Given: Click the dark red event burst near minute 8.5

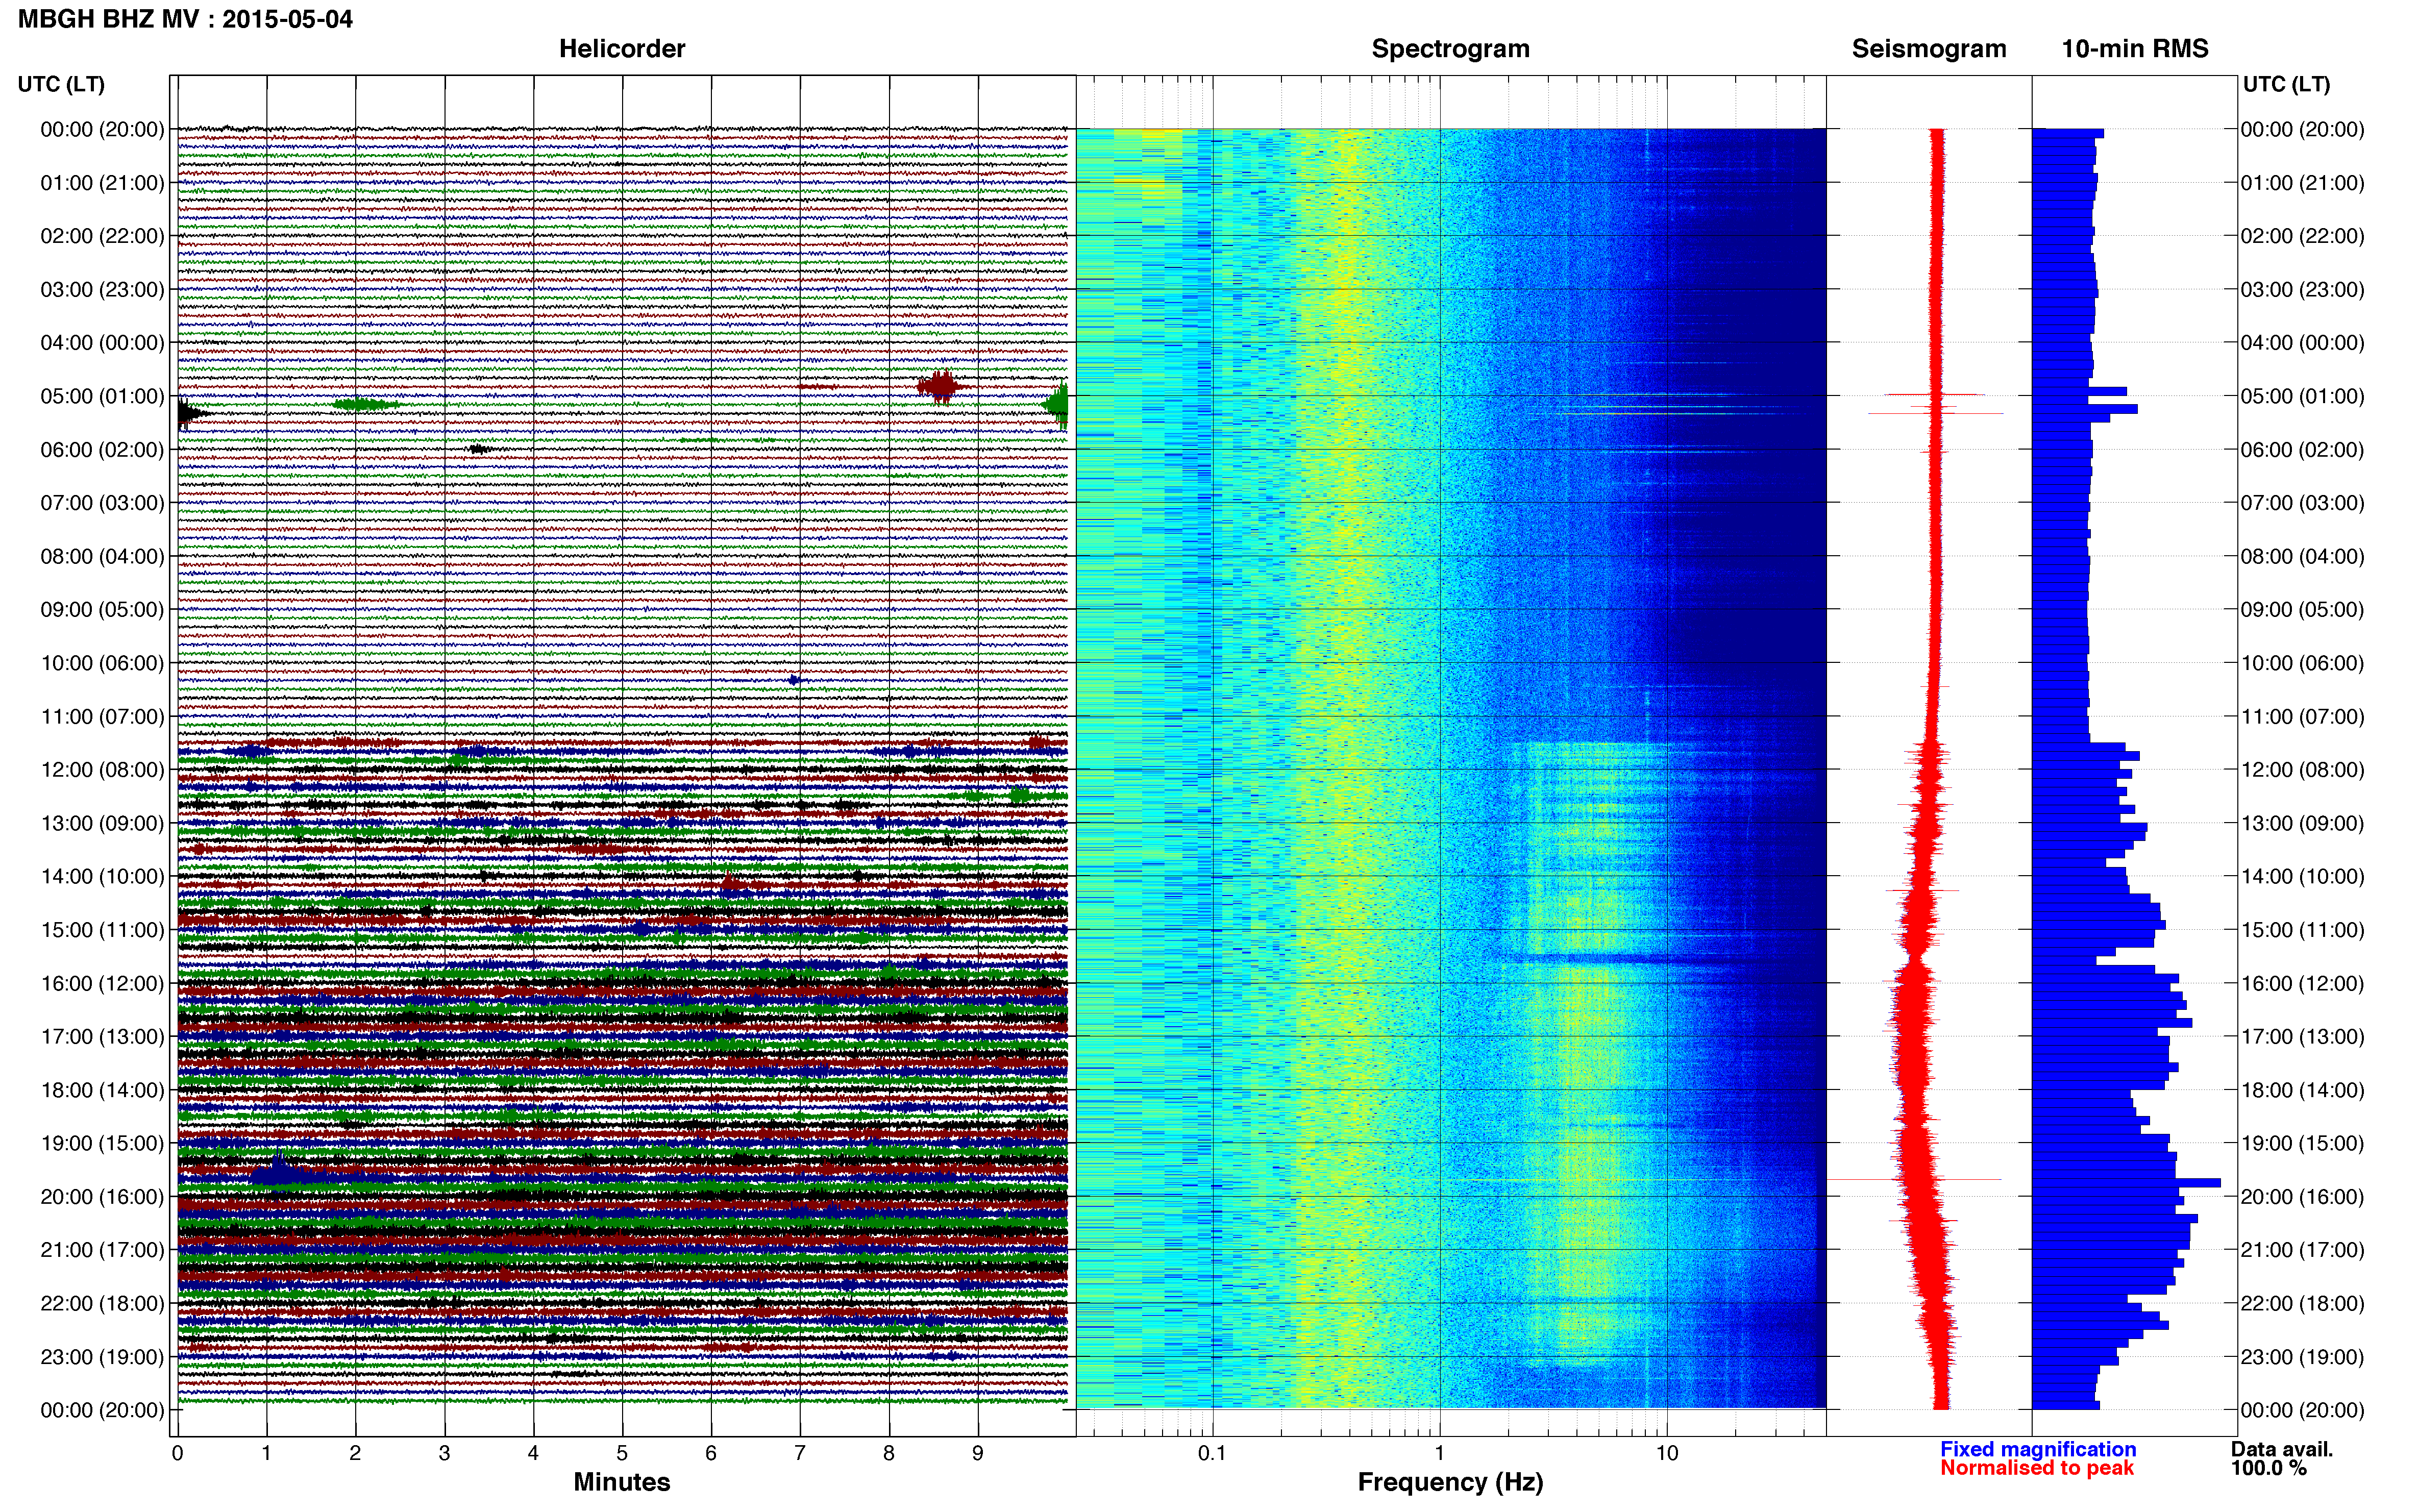Looking at the screenshot, I should click(940, 386).
